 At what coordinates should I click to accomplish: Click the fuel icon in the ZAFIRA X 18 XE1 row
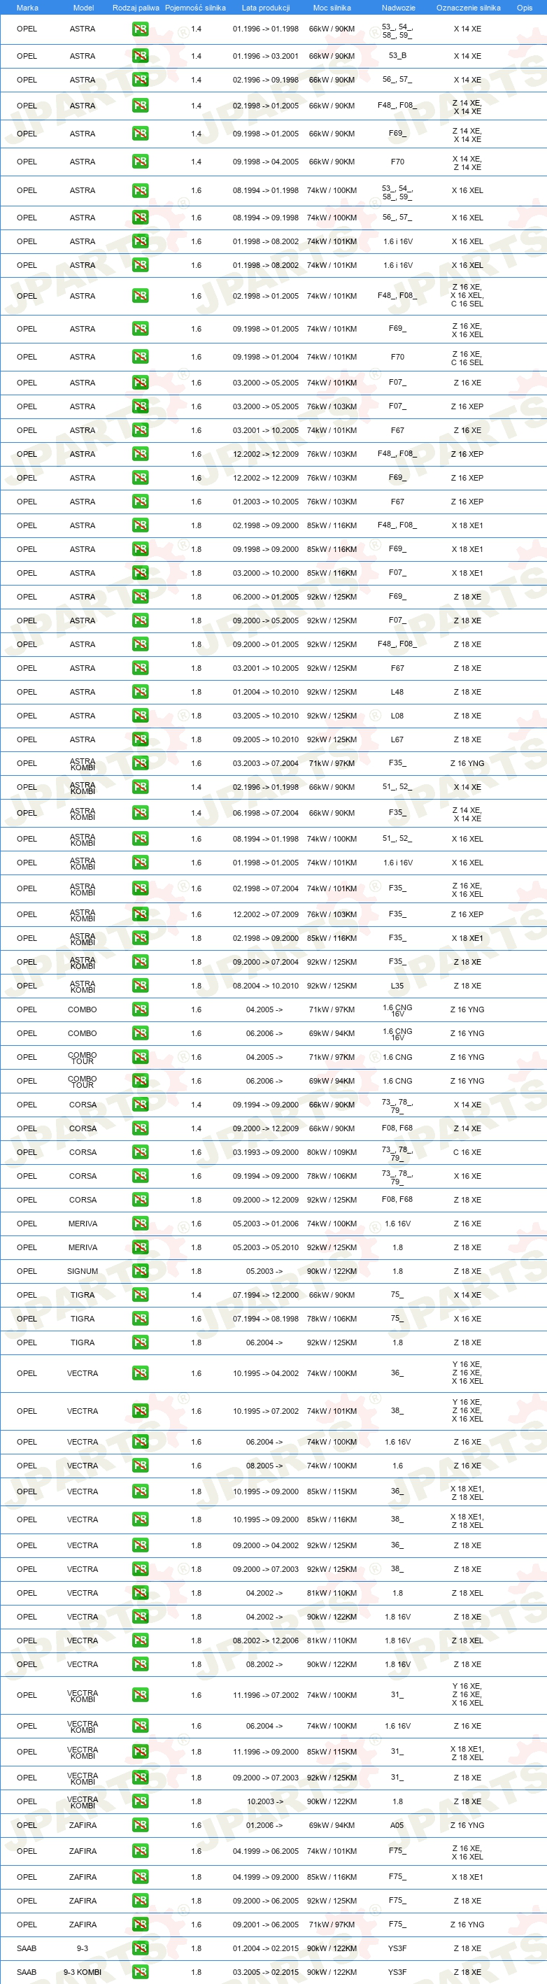[x=140, y=1876]
